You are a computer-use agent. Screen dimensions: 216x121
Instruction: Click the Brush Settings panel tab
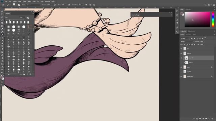135,15
